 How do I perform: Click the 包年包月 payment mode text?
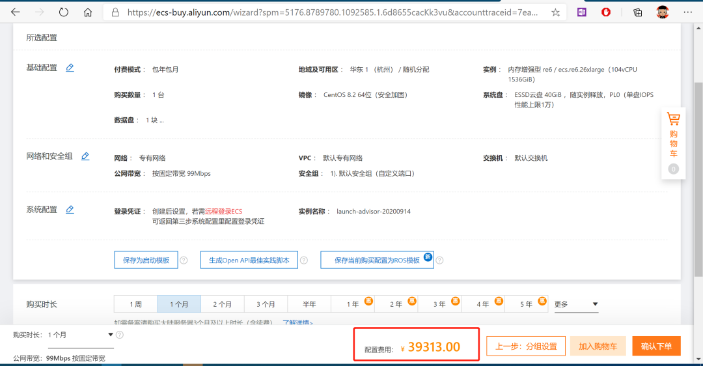click(x=165, y=70)
